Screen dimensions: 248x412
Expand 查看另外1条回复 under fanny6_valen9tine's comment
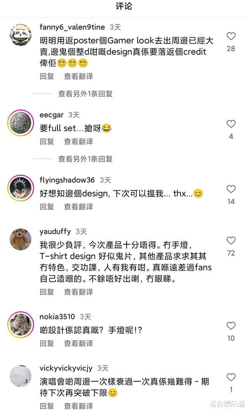point(85,93)
